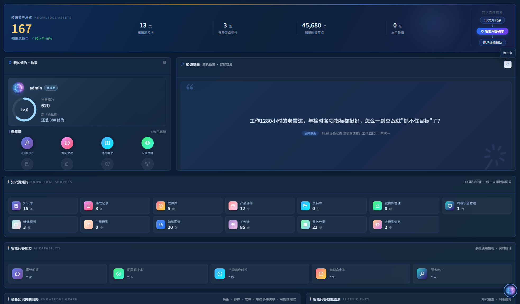Screen dimensions: 520x304
Task: Open the 三维模型 icon
Action: pos(88,225)
